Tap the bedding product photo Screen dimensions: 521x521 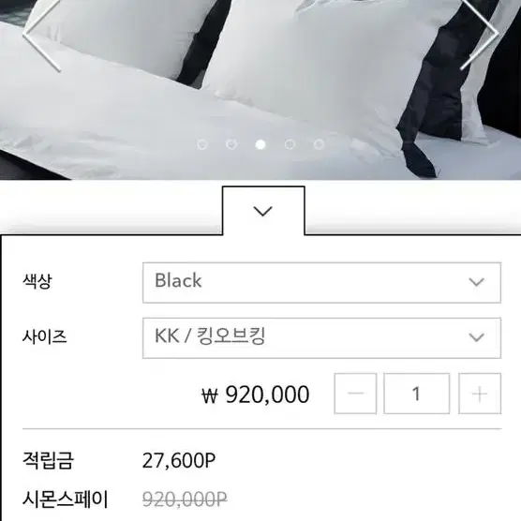click(260, 90)
